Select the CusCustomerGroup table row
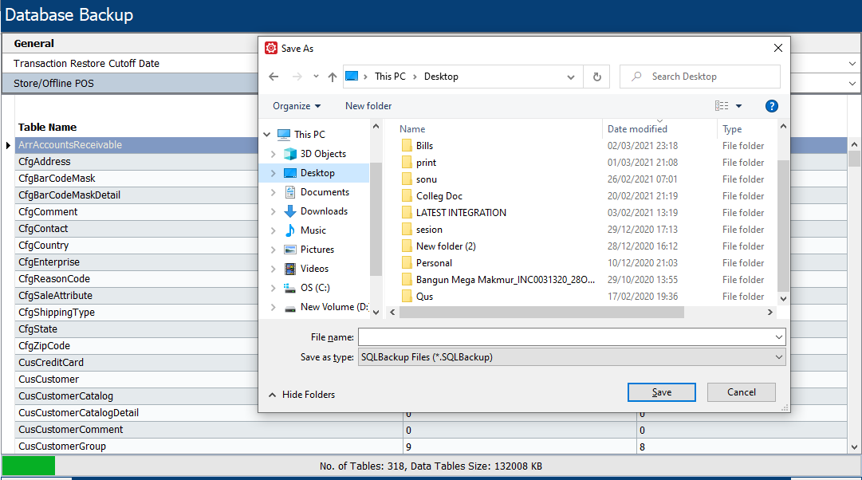The width and height of the screenshot is (862, 480). tap(431, 447)
